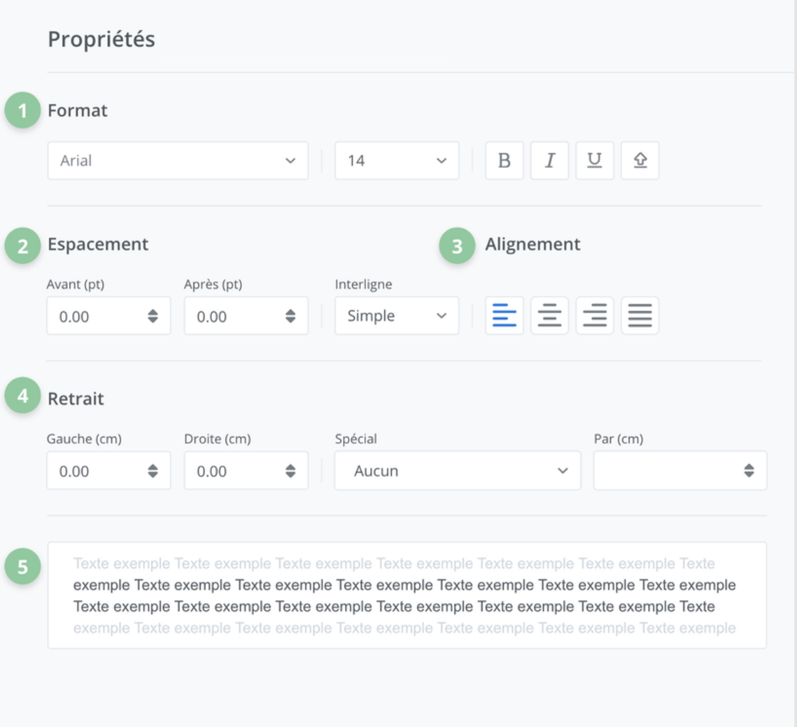Click the Gauche (cm) indent stepper arrows
The image size is (797, 727).
pyautogui.click(x=153, y=471)
